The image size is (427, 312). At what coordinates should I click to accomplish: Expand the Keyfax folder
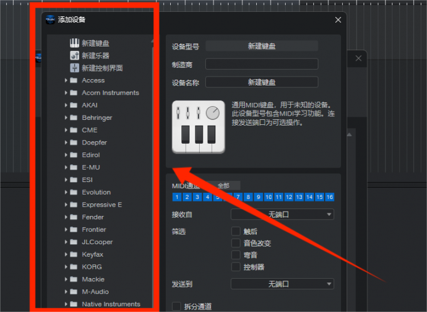tap(66, 254)
